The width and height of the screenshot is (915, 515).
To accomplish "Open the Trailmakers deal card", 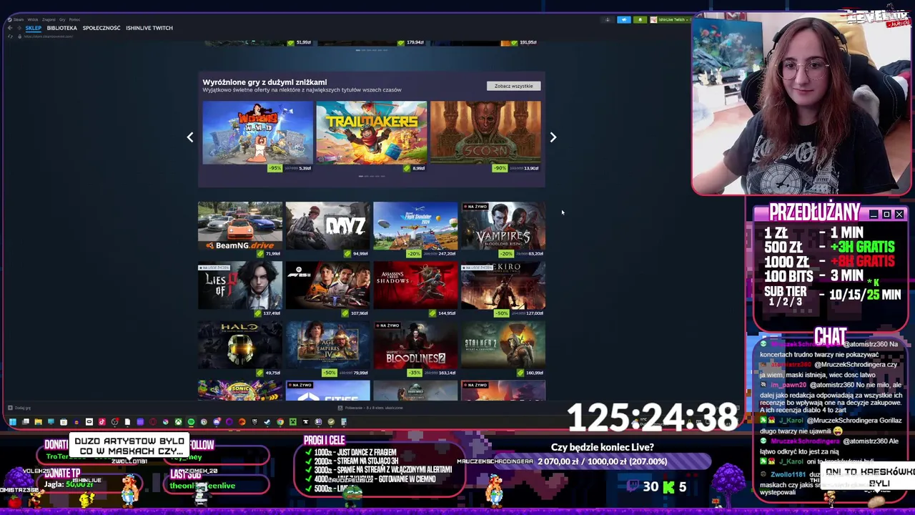I will [x=372, y=136].
